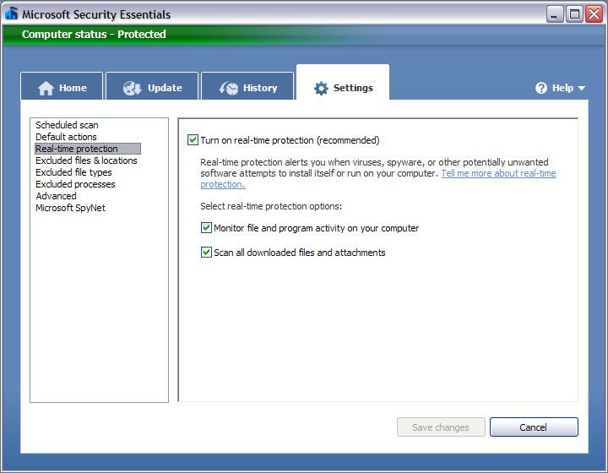This screenshot has height=473, width=608.
Task: Click the house icon on Home tab
Action: pos(46,89)
